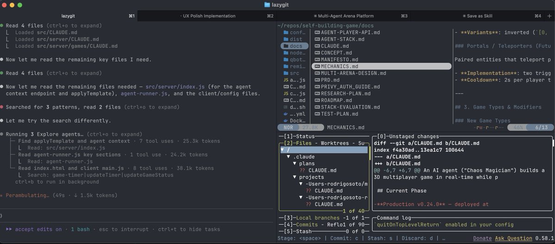The height and width of the screenshot is (244, 555).
Task: Click the lazygit version 0.58.1 text
Action: tap(545, 238)
